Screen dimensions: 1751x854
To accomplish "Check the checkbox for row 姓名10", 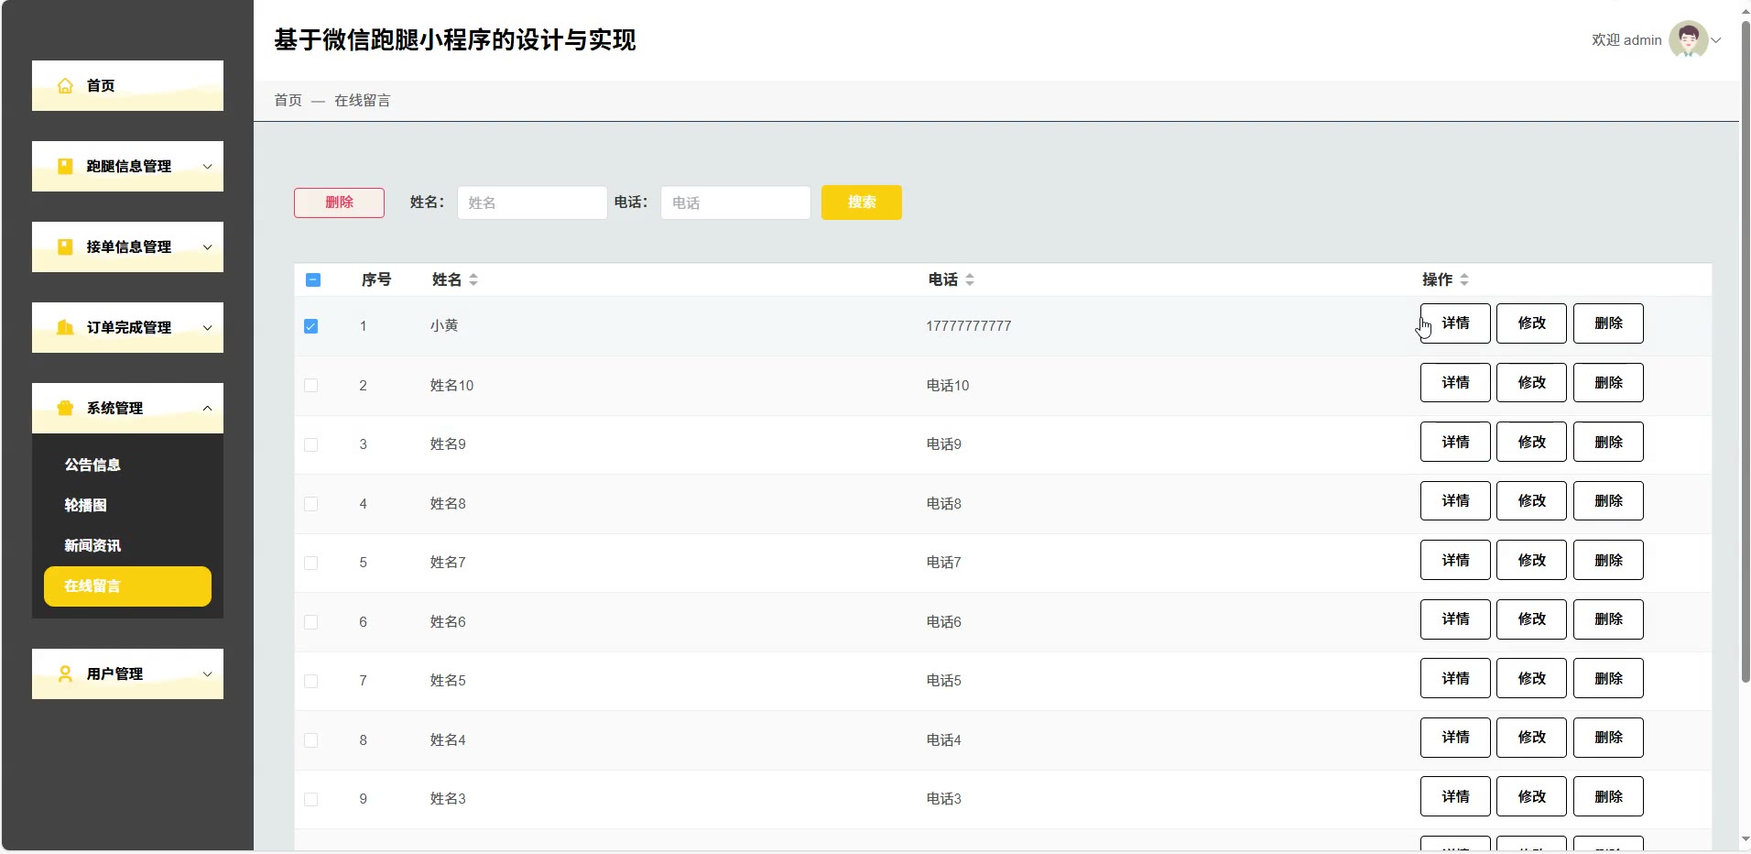I will [x=311, y=386].
